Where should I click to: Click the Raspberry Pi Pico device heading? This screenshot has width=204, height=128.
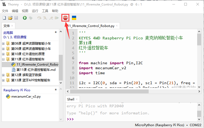(17, 90)
